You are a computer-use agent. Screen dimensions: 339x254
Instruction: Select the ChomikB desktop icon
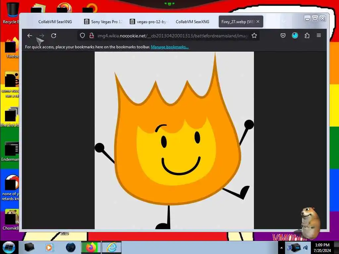tap(10, 220)
